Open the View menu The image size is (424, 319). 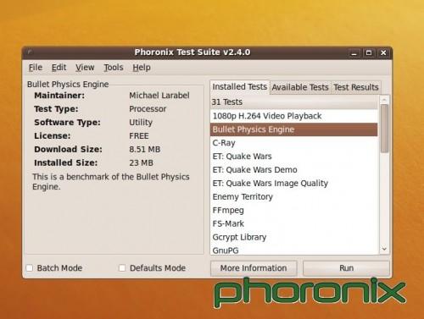tap(85, 68)
